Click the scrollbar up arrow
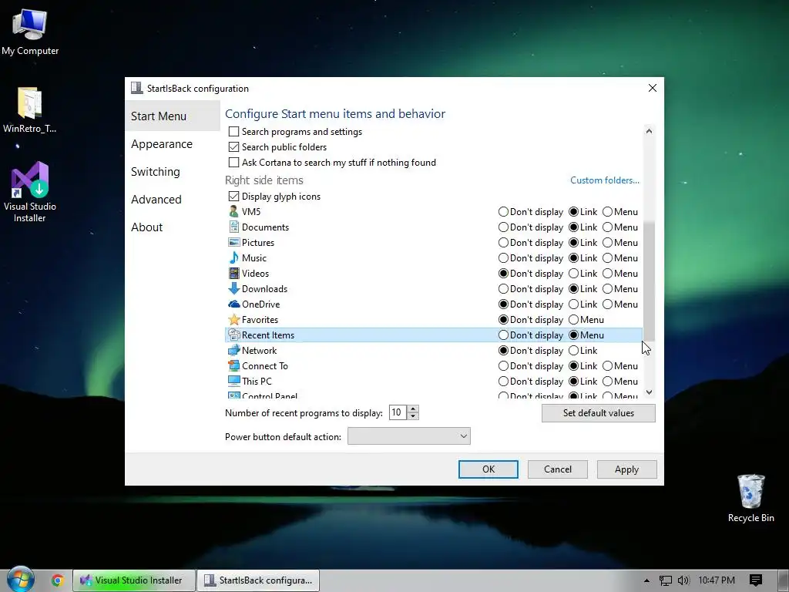 coord(649,131)
